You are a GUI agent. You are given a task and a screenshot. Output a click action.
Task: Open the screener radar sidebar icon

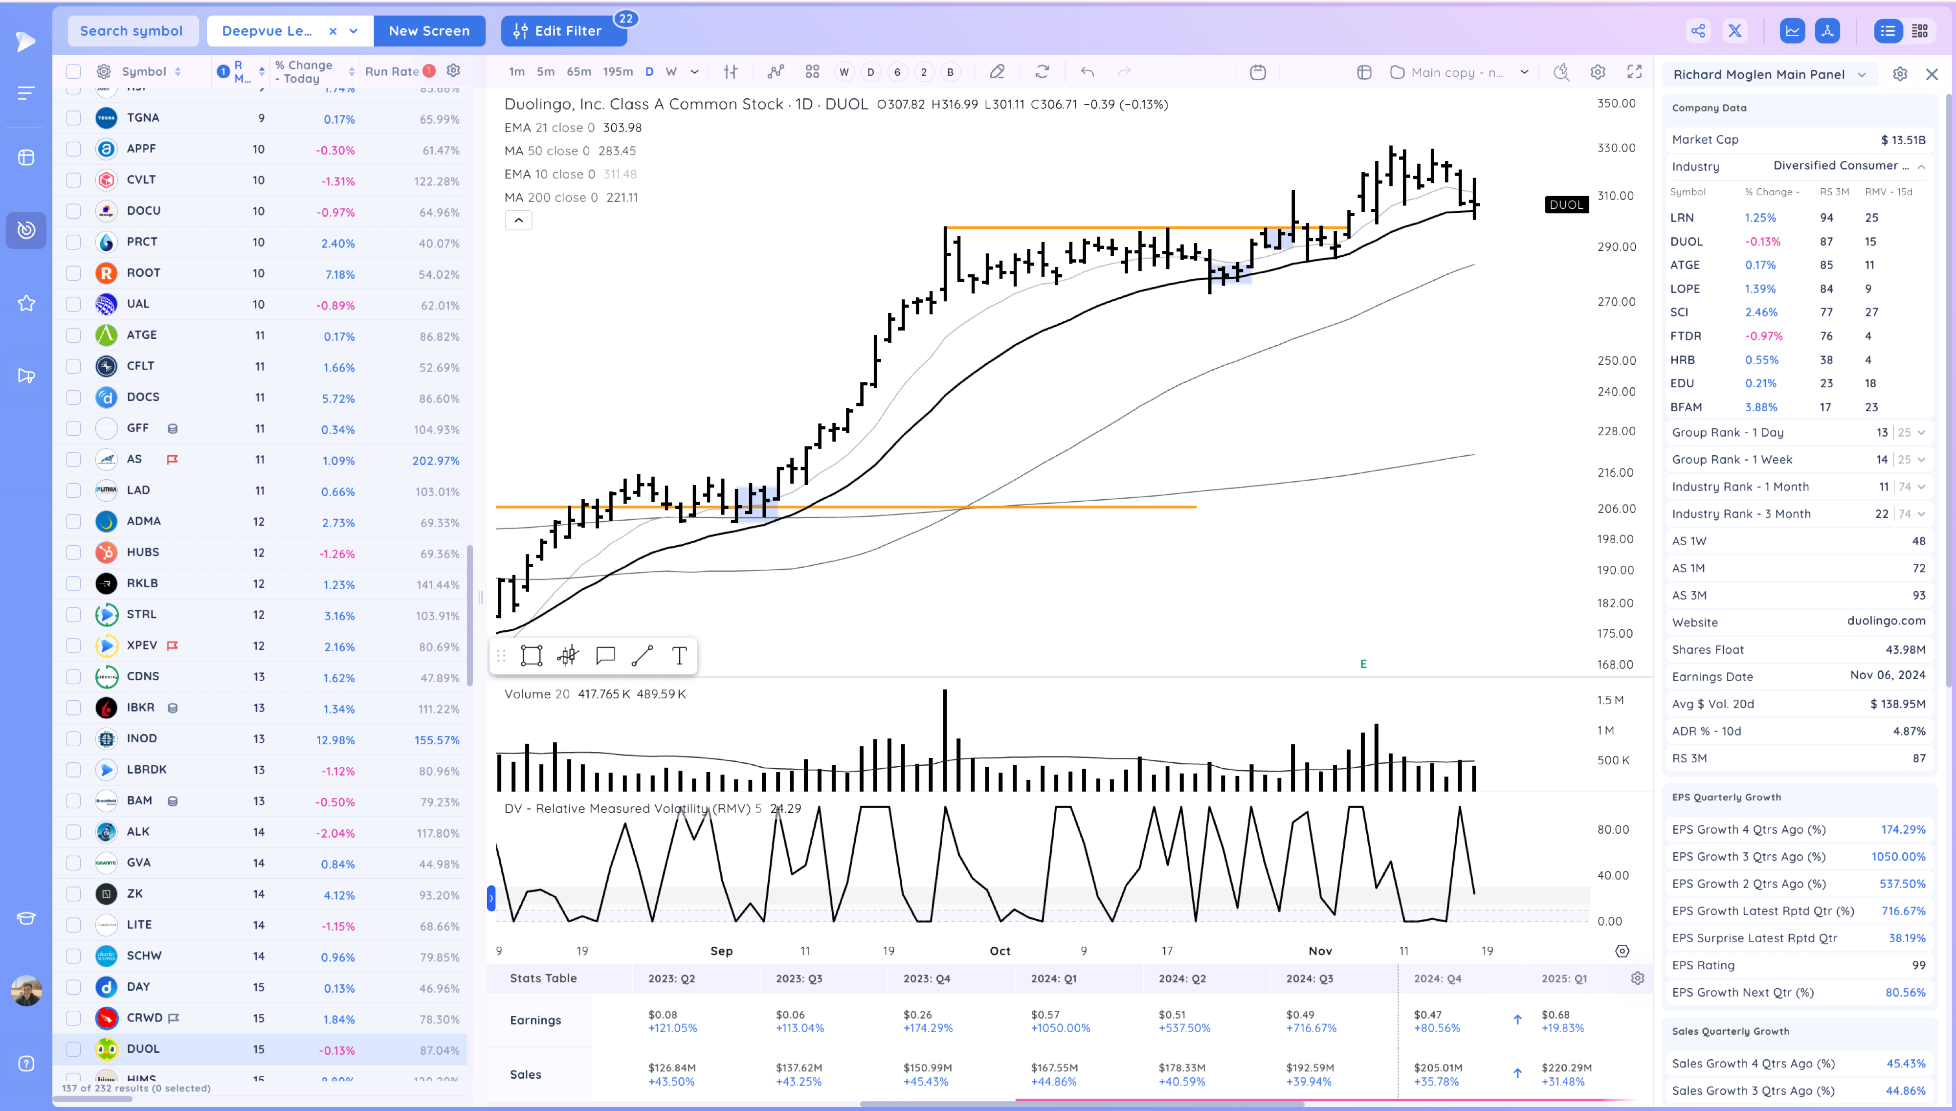(x=26, y=230)
